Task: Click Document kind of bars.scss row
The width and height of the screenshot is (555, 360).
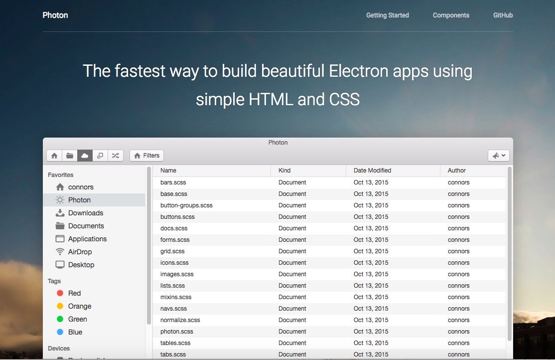Action: pos(292,182)
